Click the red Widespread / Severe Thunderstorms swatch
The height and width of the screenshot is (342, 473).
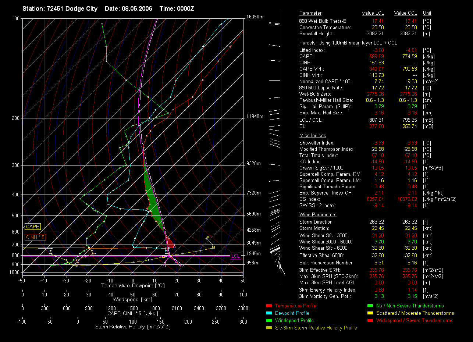(370, 321)
